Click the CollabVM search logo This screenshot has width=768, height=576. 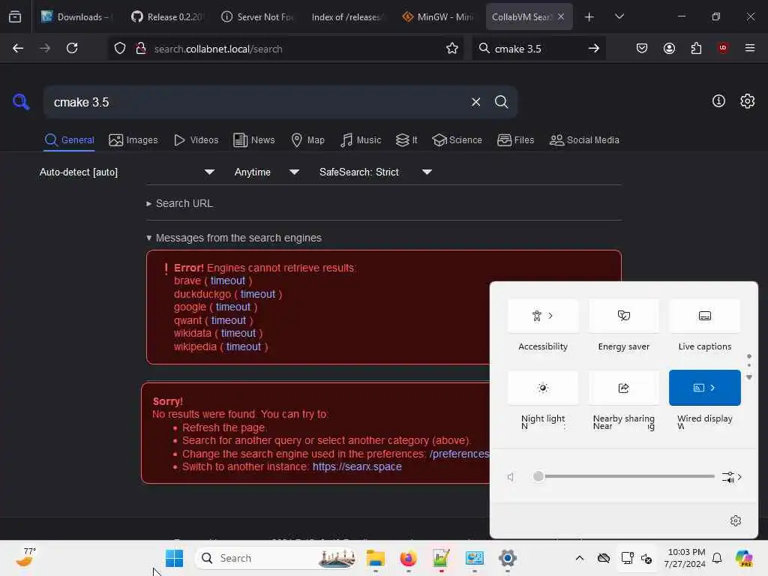click(21, 102)
